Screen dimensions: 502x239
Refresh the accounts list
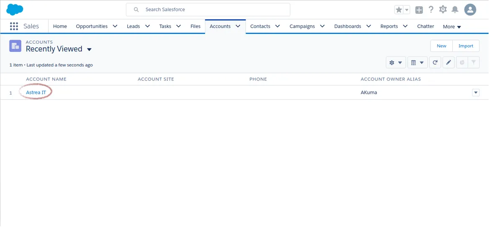435,62
